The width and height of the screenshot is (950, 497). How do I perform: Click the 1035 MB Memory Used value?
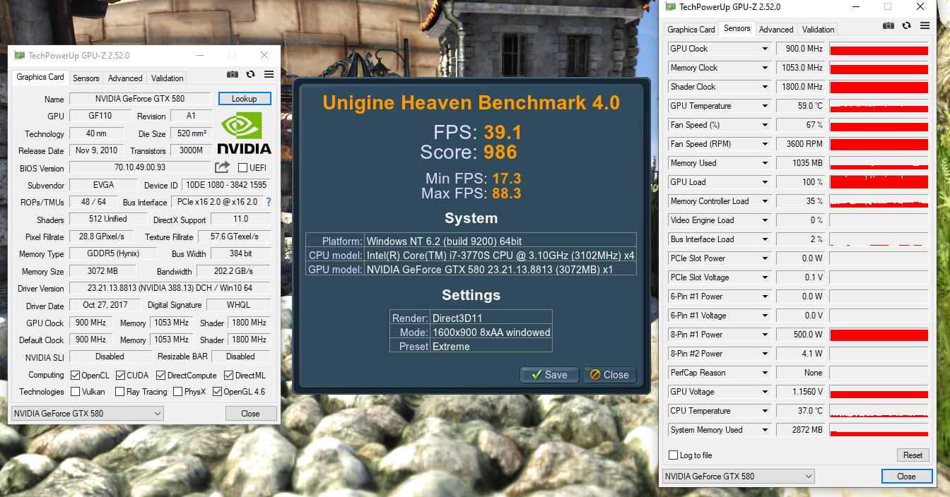click(801, 163)
